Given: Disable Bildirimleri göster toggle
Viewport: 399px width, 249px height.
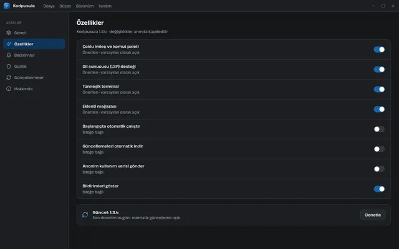Looking at the screenshot, I should click(379, 189).
